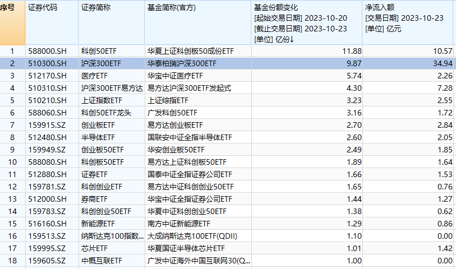Image resolution: width=456 pixels, height=269 pixels.
Task: Click share change value 5.74
Action: click(354, 76)
